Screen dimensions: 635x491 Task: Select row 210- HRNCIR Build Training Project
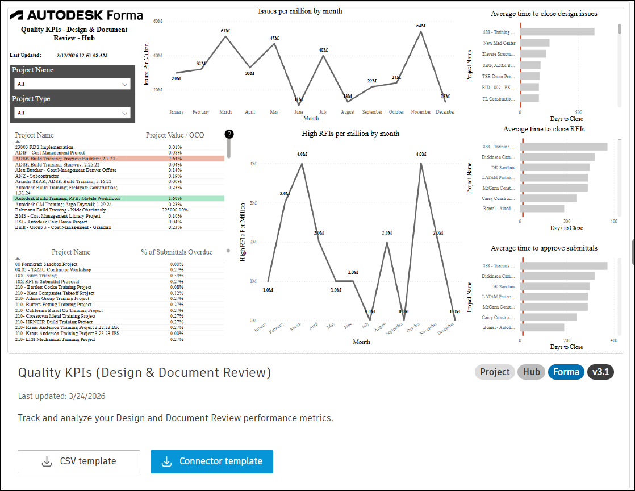click(x=119, y=322)
